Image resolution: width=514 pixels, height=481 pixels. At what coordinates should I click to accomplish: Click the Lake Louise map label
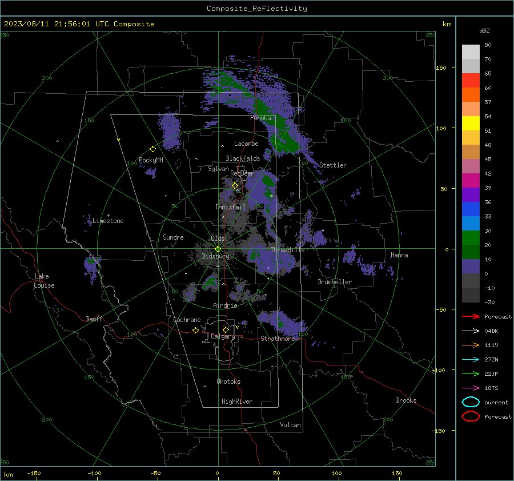pos(44,281)
